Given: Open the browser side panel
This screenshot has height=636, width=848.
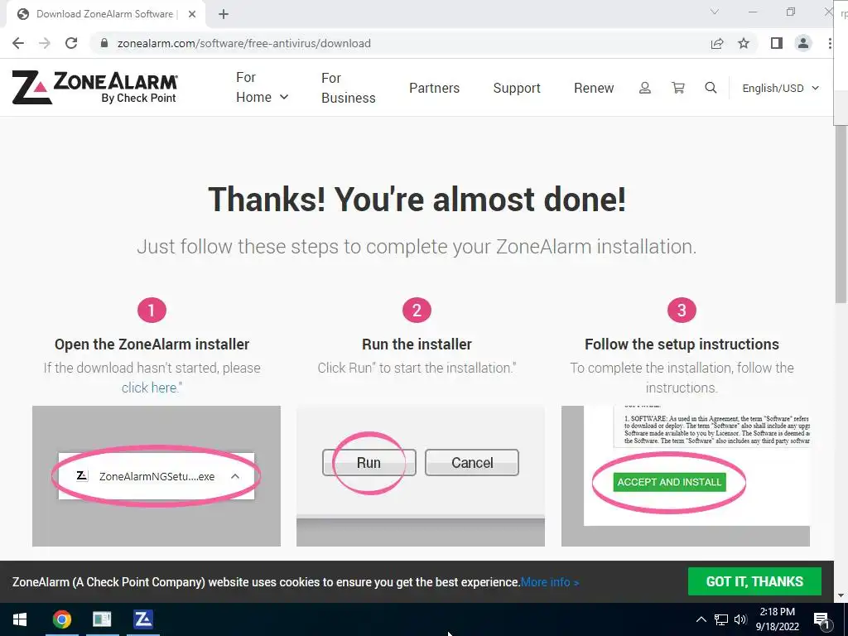Looking at the screenshot, I should [777, 43].
